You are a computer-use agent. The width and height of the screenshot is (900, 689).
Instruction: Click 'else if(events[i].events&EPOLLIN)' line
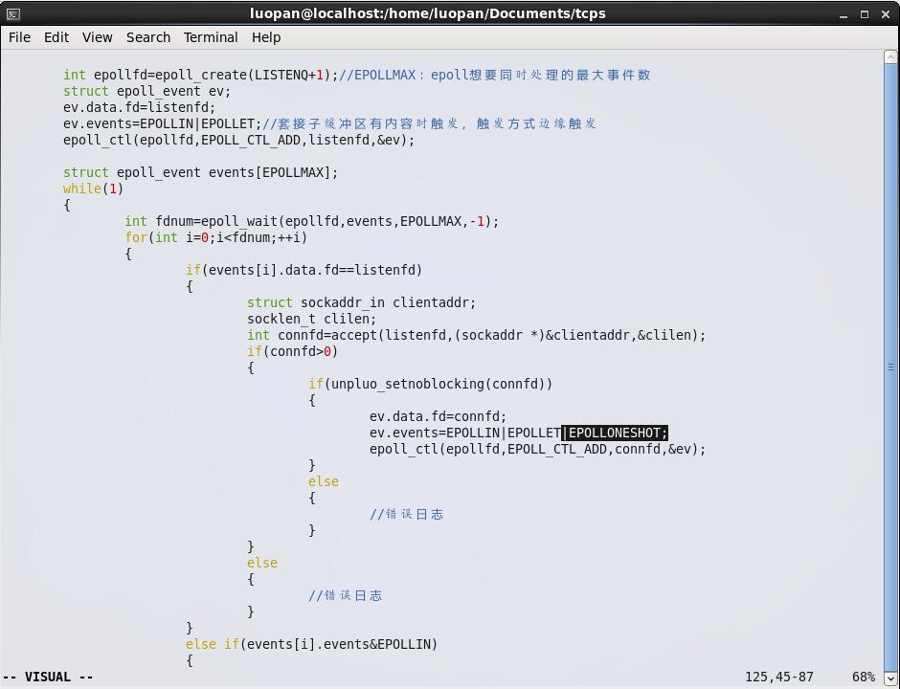(312, 644)
